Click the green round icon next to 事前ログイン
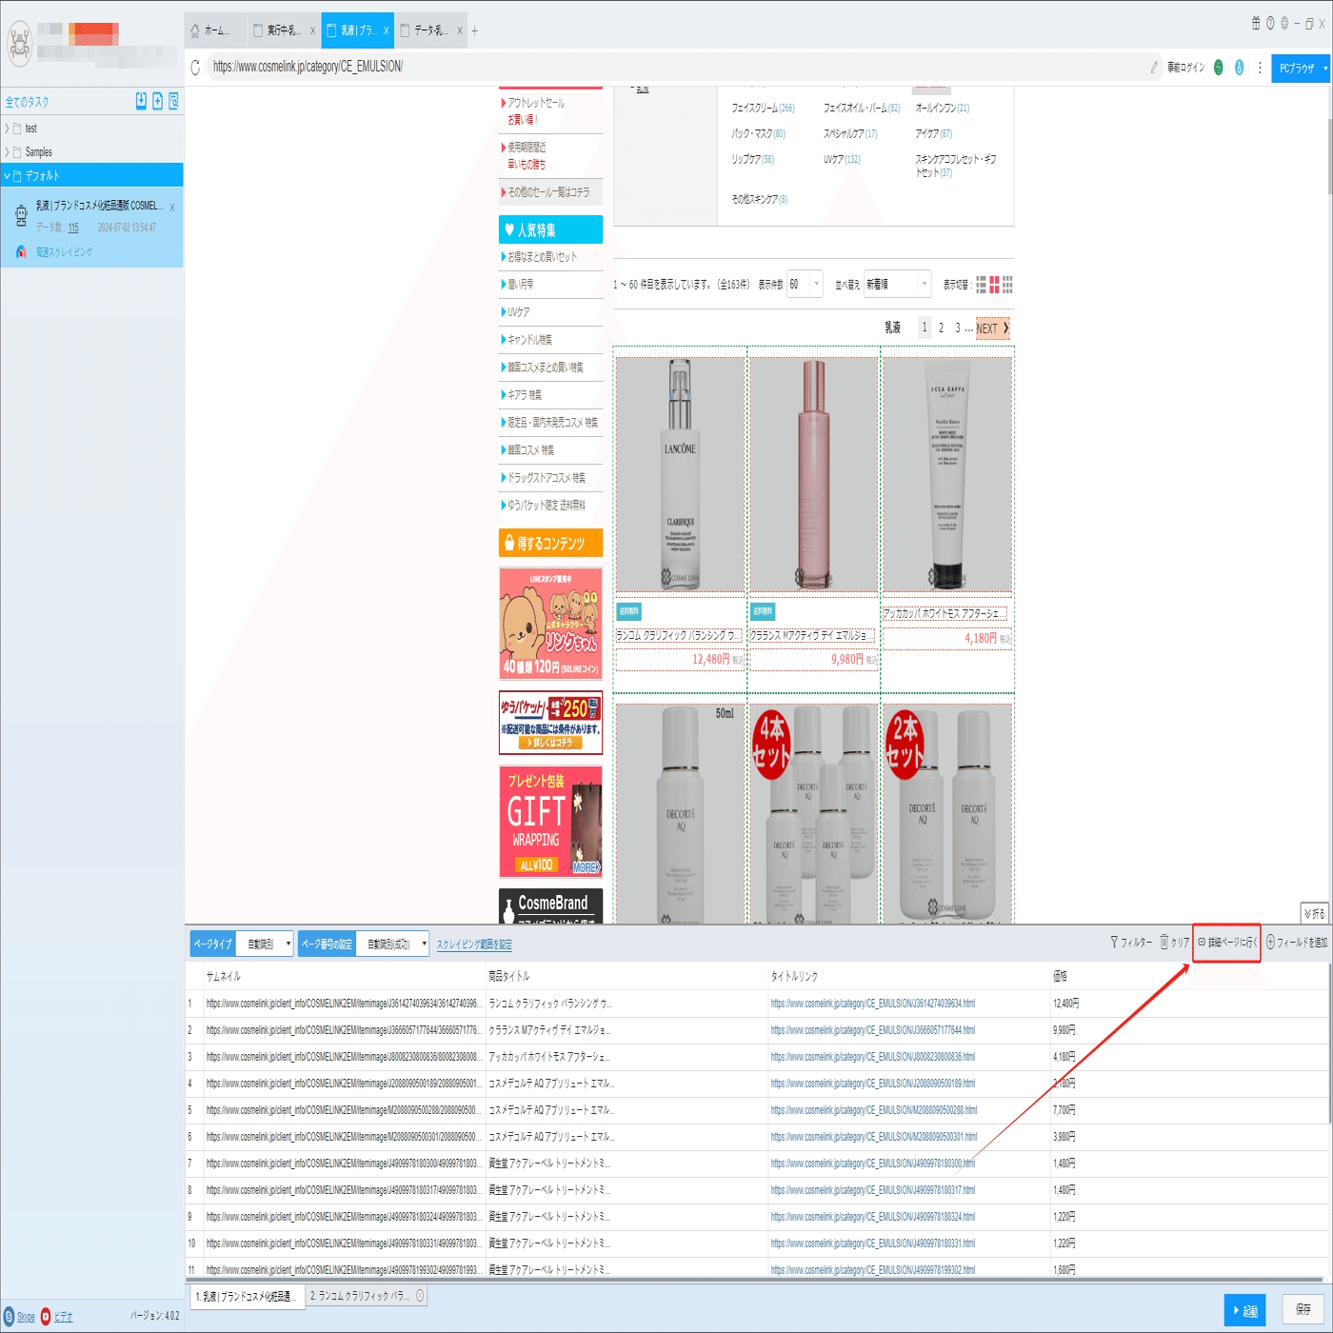The width and height of the screenshot is (1333, 1333). [1218, 67]
